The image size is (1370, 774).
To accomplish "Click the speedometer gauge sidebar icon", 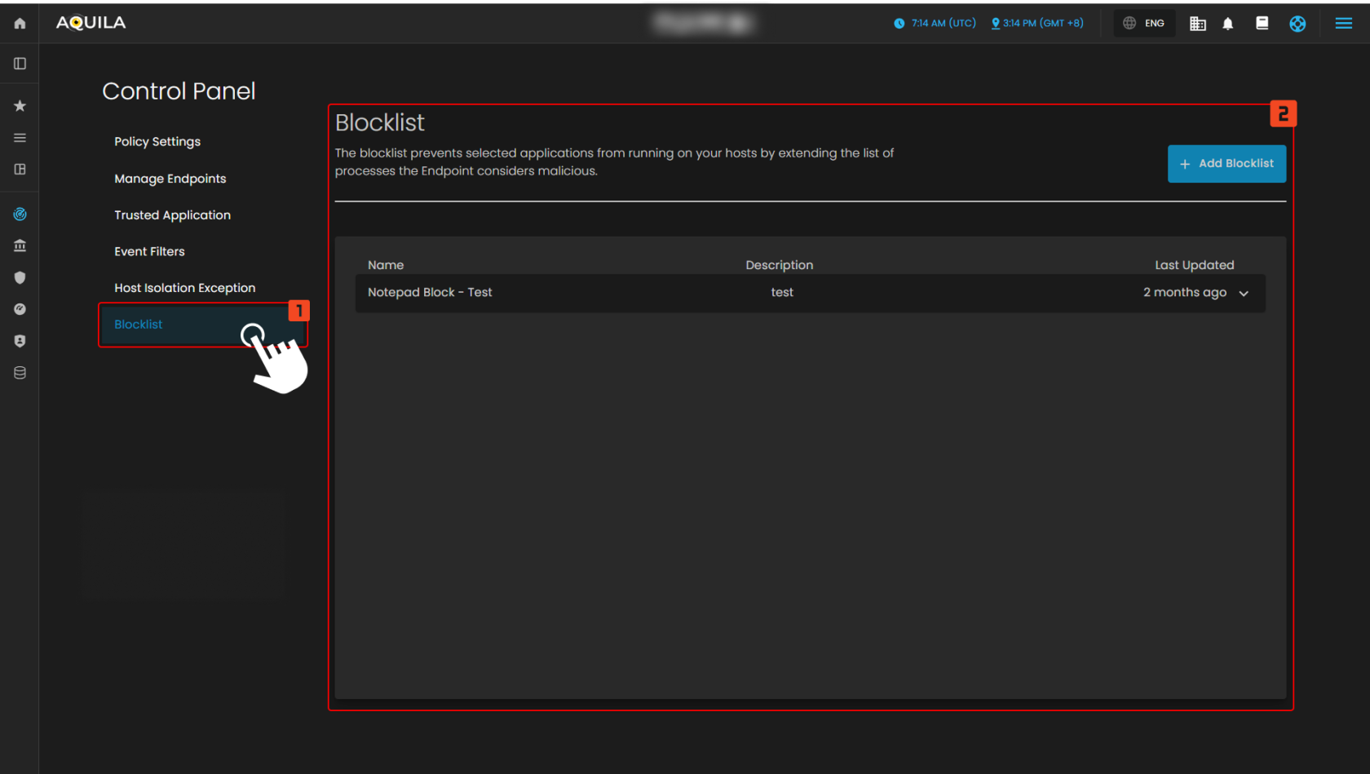I will click(x=20, y=309).
